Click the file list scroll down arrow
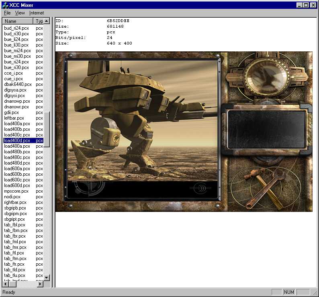Image resolution: width=319 pixels, height=297 pixels. pos(47,277)
